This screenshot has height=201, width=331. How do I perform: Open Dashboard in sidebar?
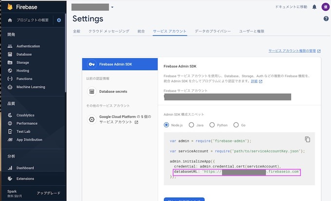pos(25,168)
